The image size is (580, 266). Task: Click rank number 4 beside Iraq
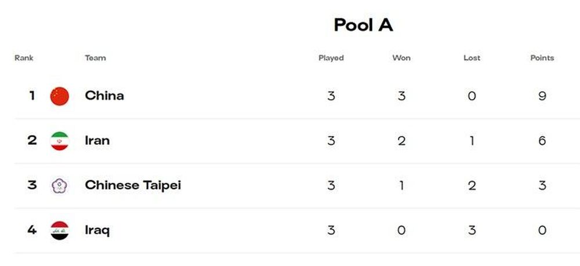point(32,230)
